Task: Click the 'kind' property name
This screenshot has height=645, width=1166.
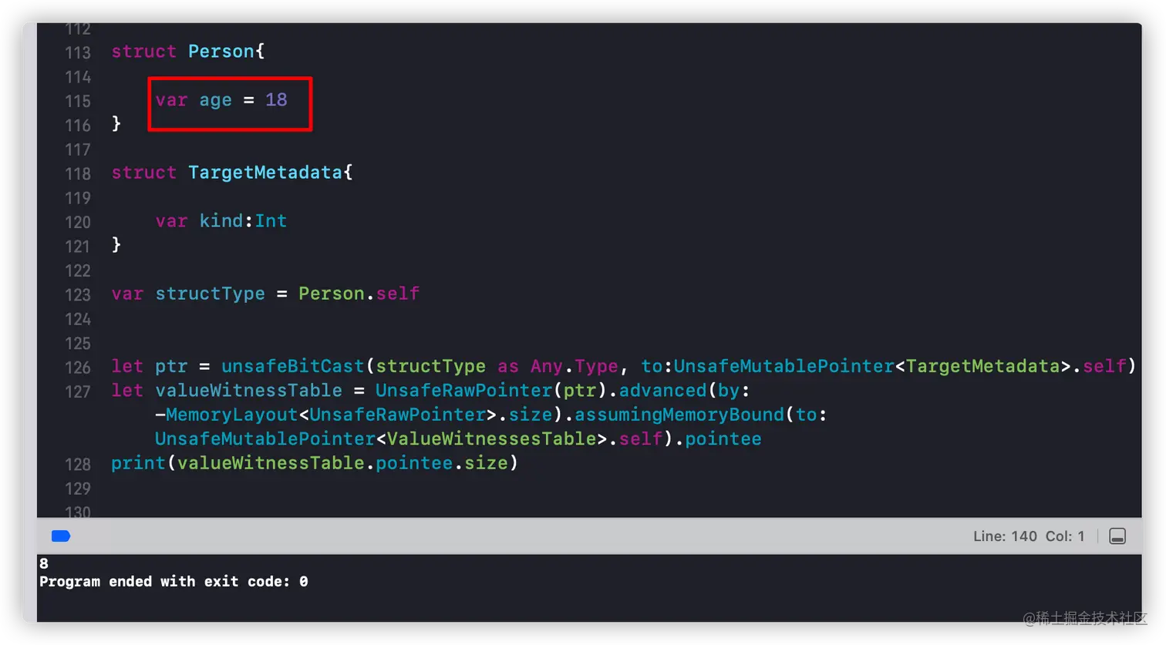Action: (221, 221)
